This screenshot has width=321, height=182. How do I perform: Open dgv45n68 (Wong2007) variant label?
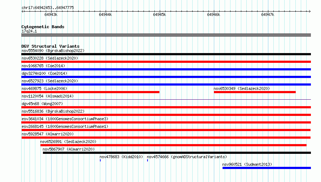[42, 104]
